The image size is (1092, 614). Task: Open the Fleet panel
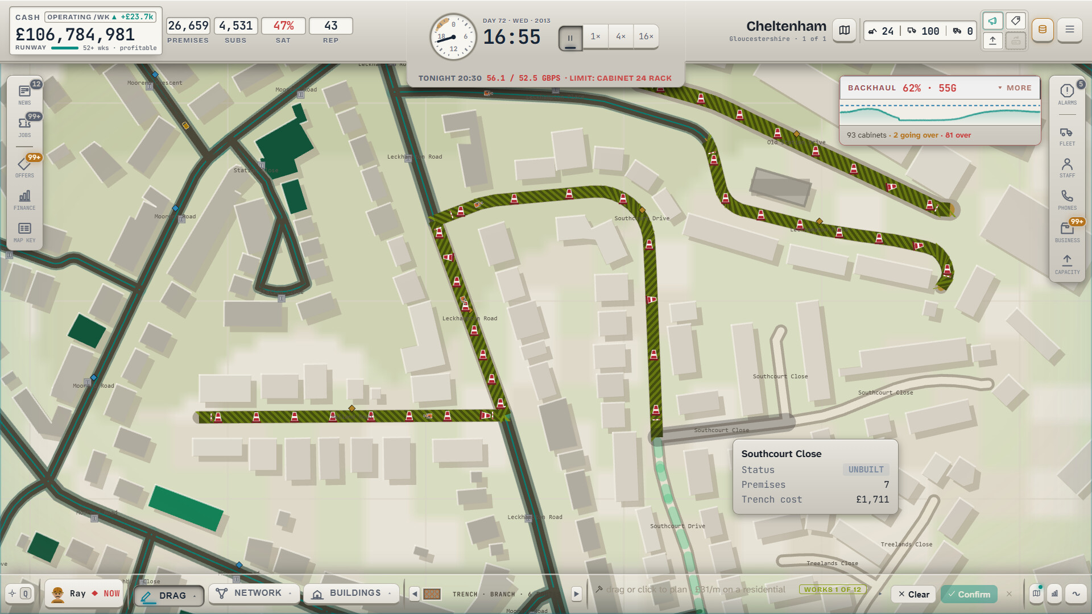[1067, 136]
